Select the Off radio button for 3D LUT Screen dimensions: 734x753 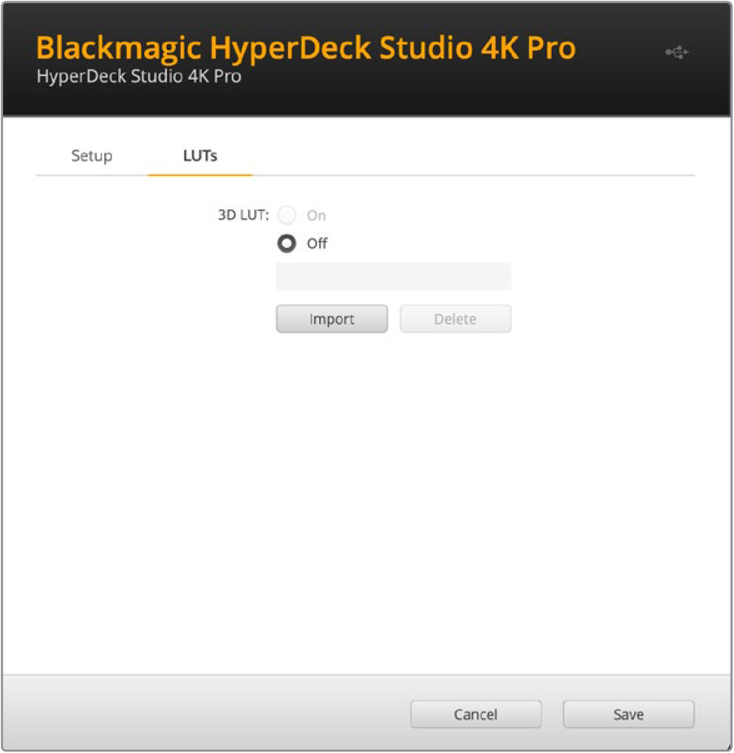coord(287,244)
